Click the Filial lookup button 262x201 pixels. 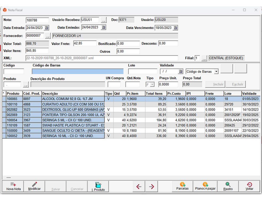click(x=204, y=58)
